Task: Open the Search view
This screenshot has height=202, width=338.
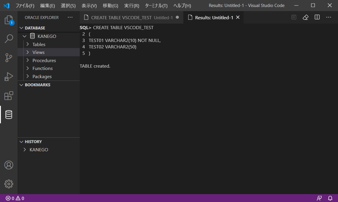Action: pos(9,39)
